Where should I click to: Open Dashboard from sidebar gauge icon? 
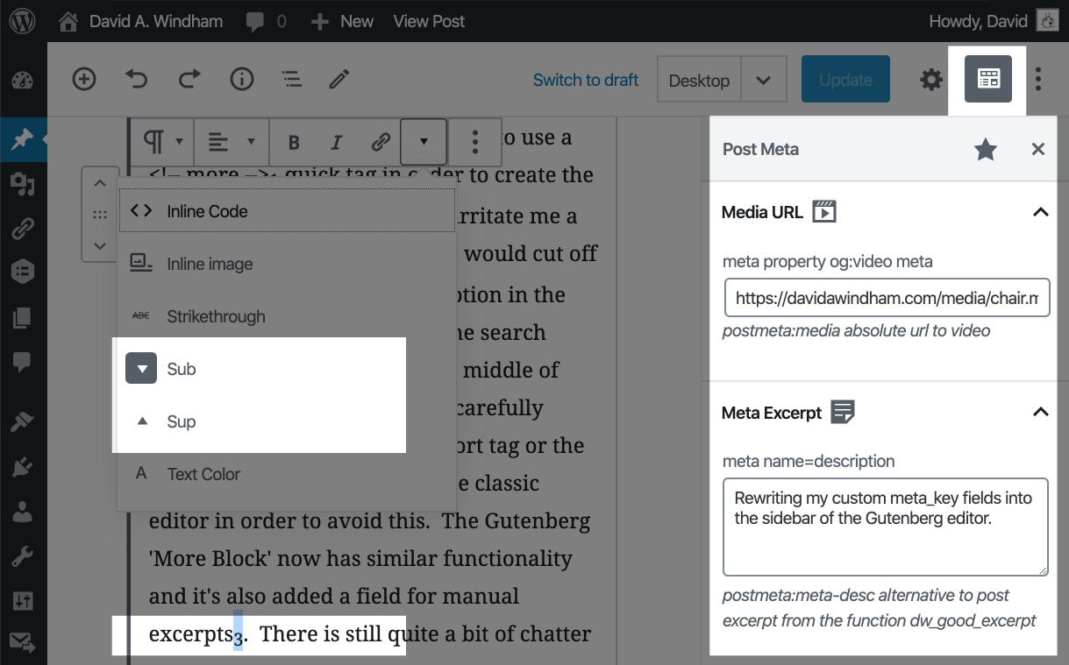point(23,82)
